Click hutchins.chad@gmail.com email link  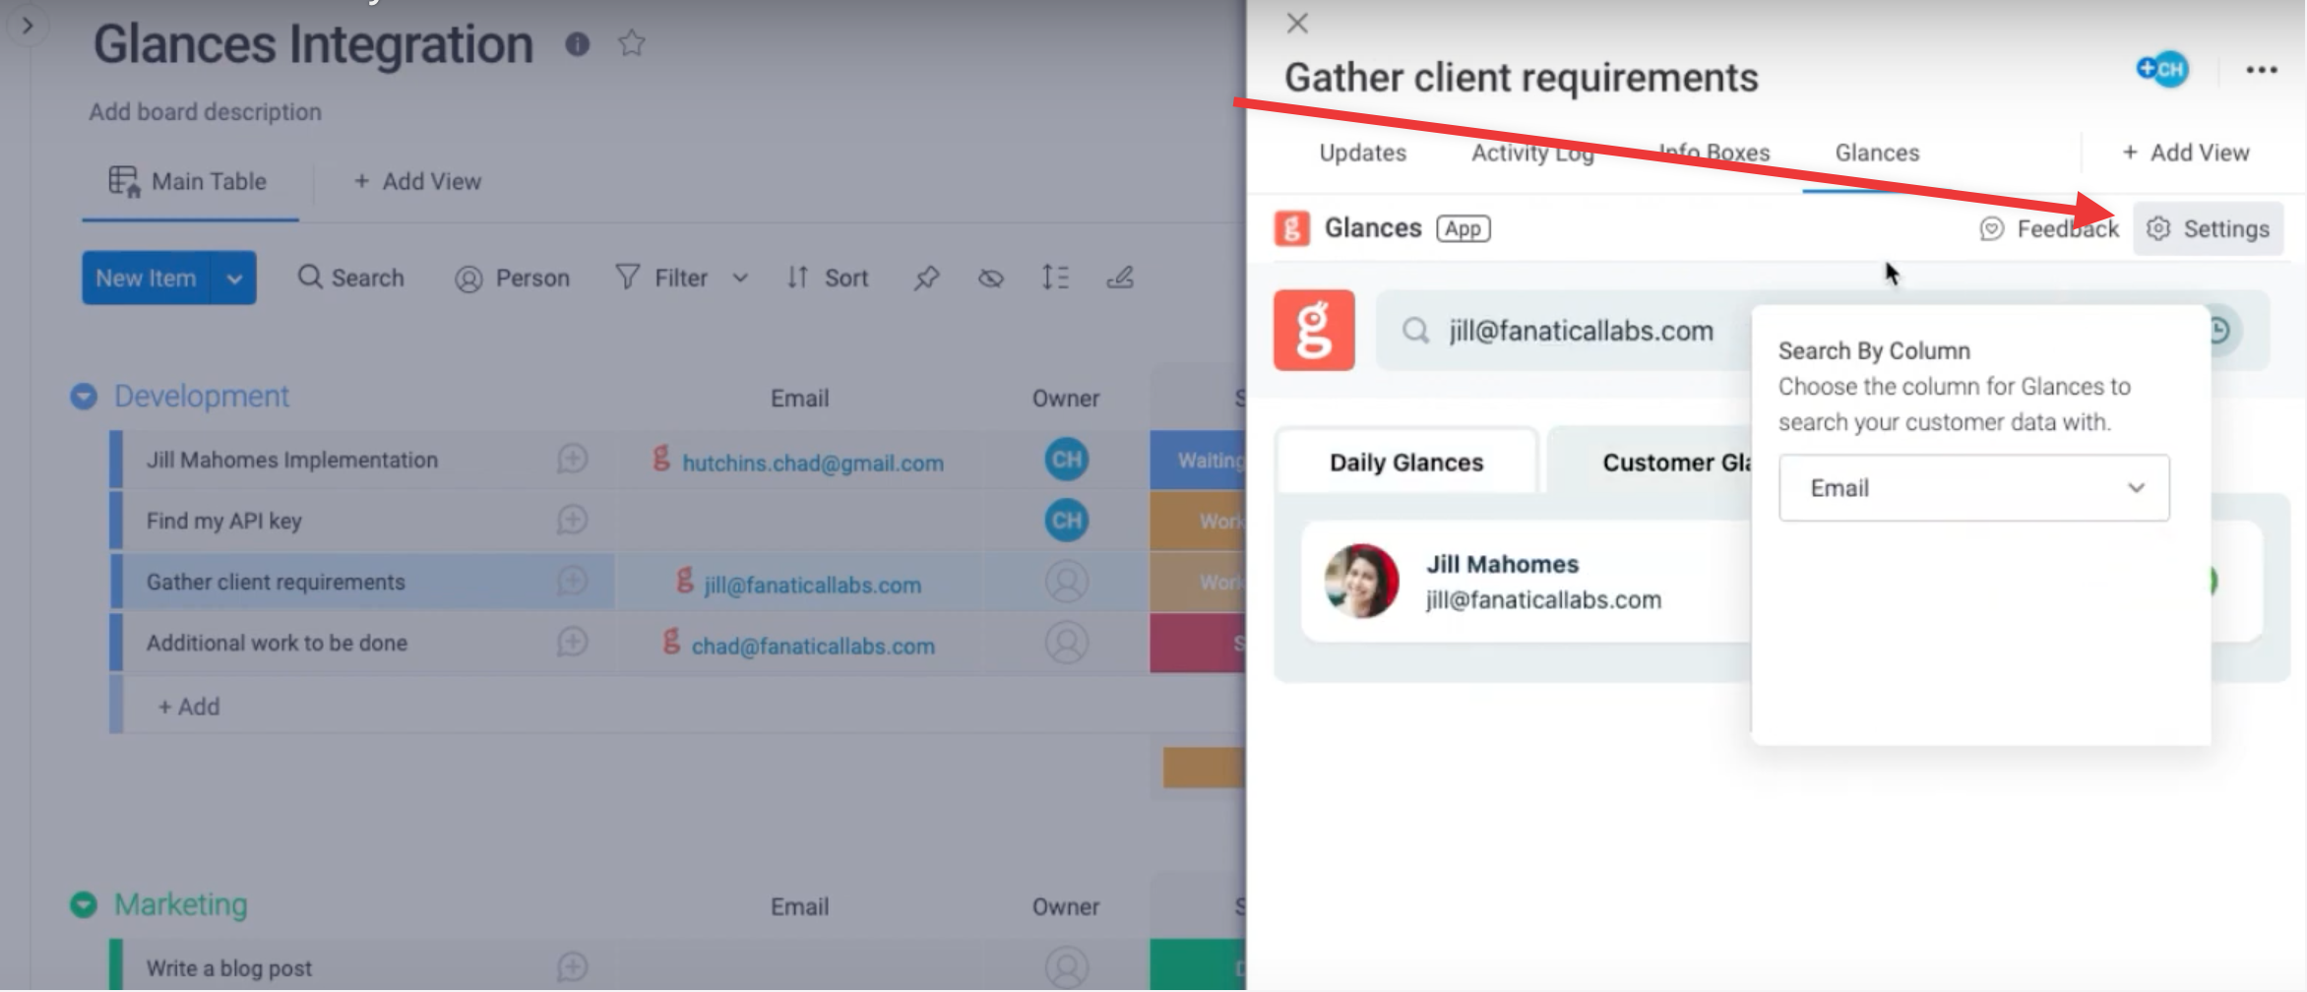(x=813, y=463)
